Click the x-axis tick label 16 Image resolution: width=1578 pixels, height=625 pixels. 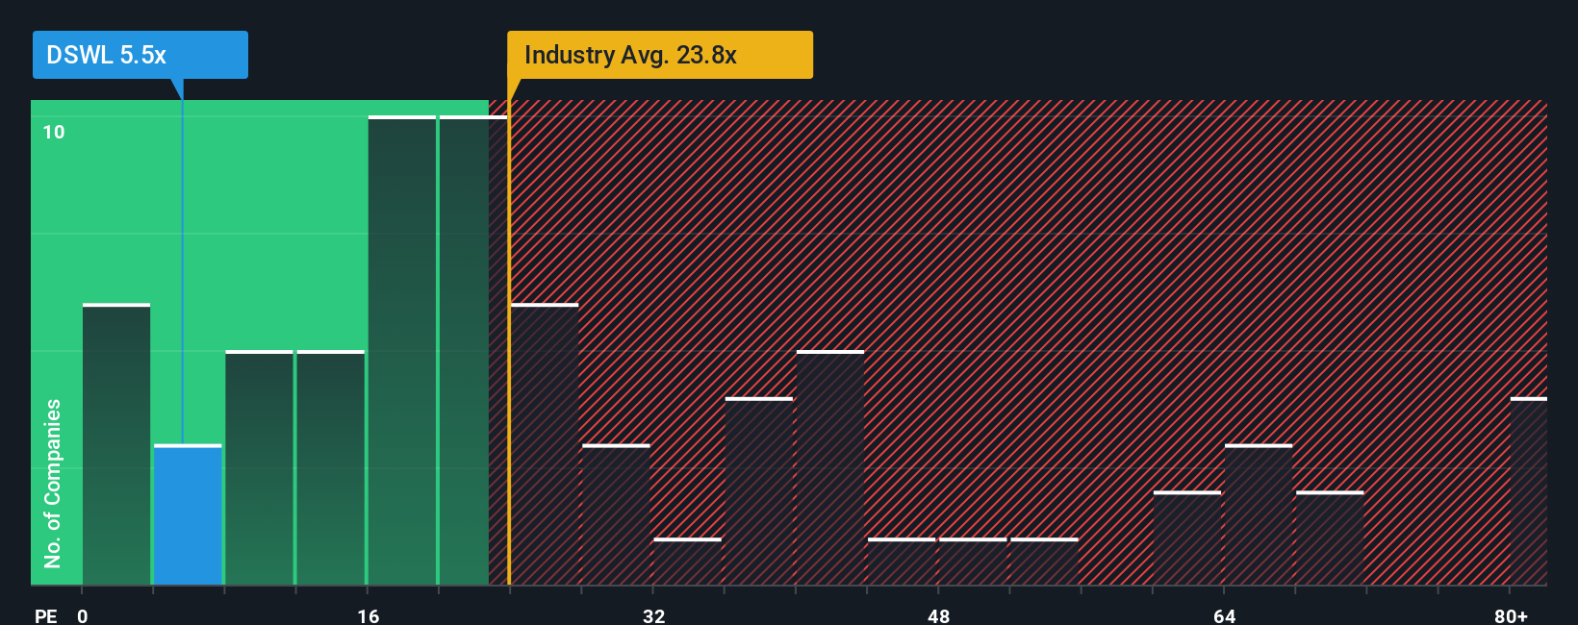(369, 615)
